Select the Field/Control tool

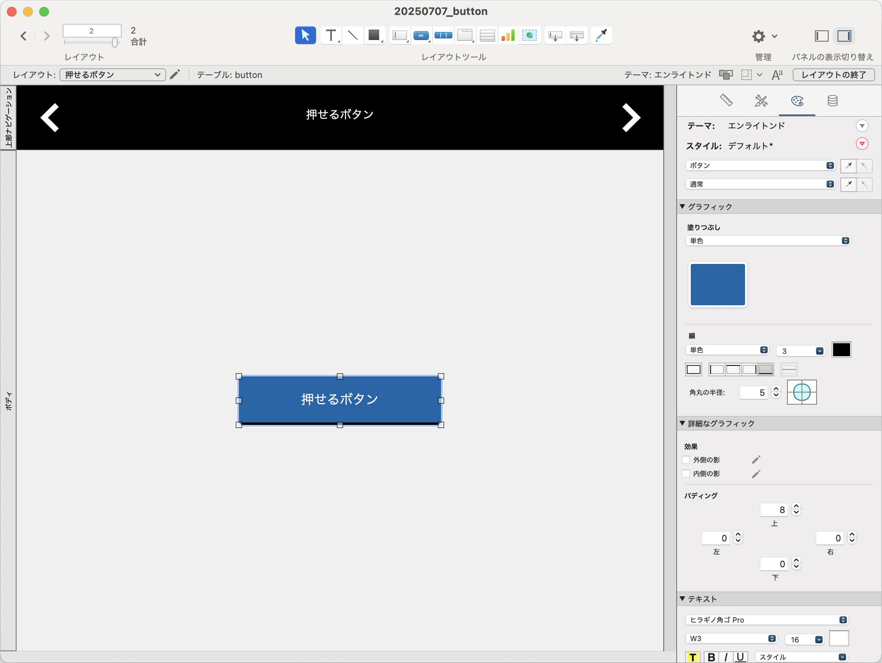[x=400, y=36]
